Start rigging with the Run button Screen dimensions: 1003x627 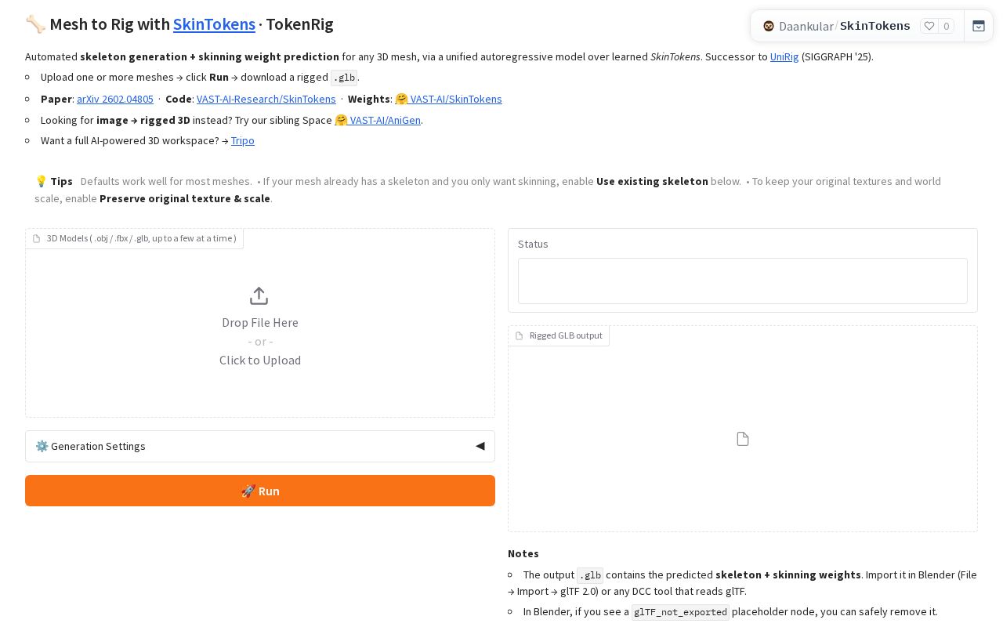(260, 491)
